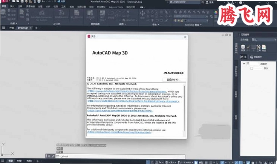Click the Autodesk Connector for ArcGIS icon

coord(41,13)
